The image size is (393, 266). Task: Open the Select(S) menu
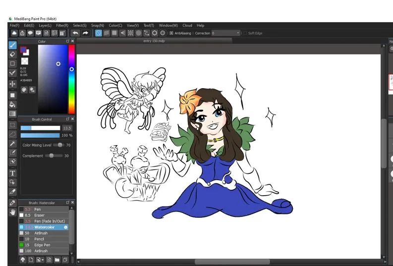[80, 25]
